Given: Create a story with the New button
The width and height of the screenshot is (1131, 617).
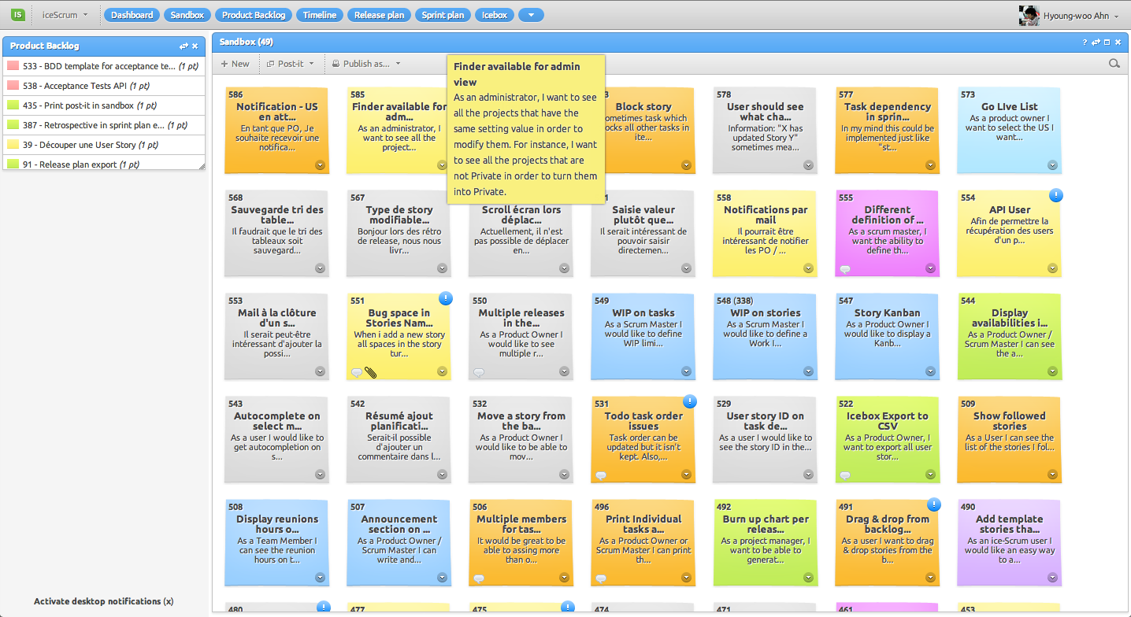Looking at the screenshot, I should [x=235, y=64].
